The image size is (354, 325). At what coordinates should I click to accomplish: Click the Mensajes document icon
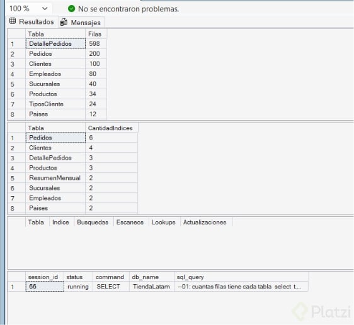(x=64, y=22)
